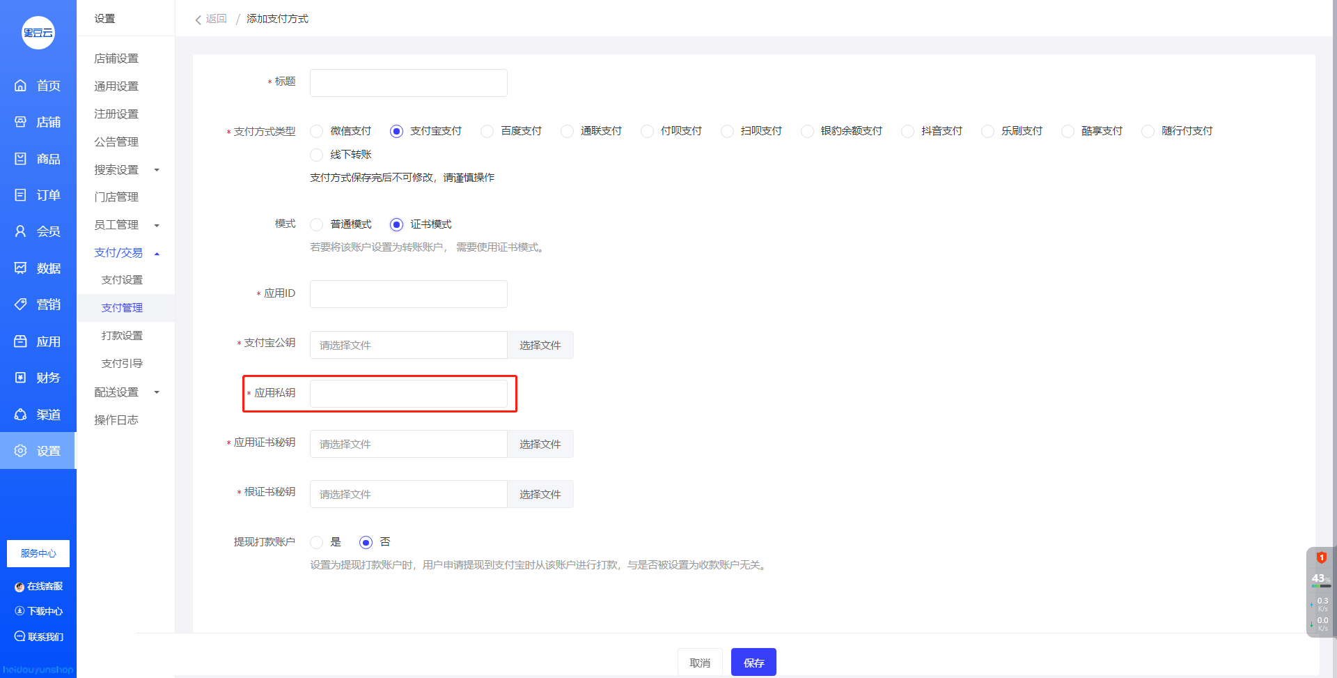Set 提现打款账户 to 是
This screenshot has height=678, width=1337.
pos(317,542)
